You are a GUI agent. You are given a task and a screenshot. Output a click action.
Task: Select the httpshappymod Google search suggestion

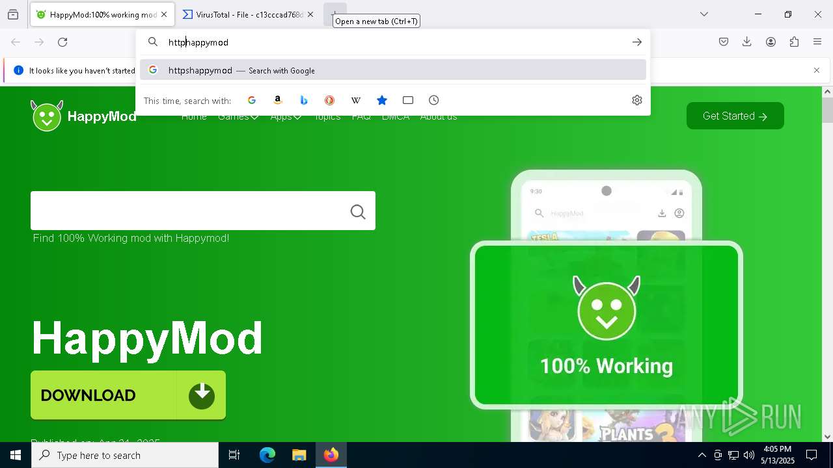(x=393, y=70)
